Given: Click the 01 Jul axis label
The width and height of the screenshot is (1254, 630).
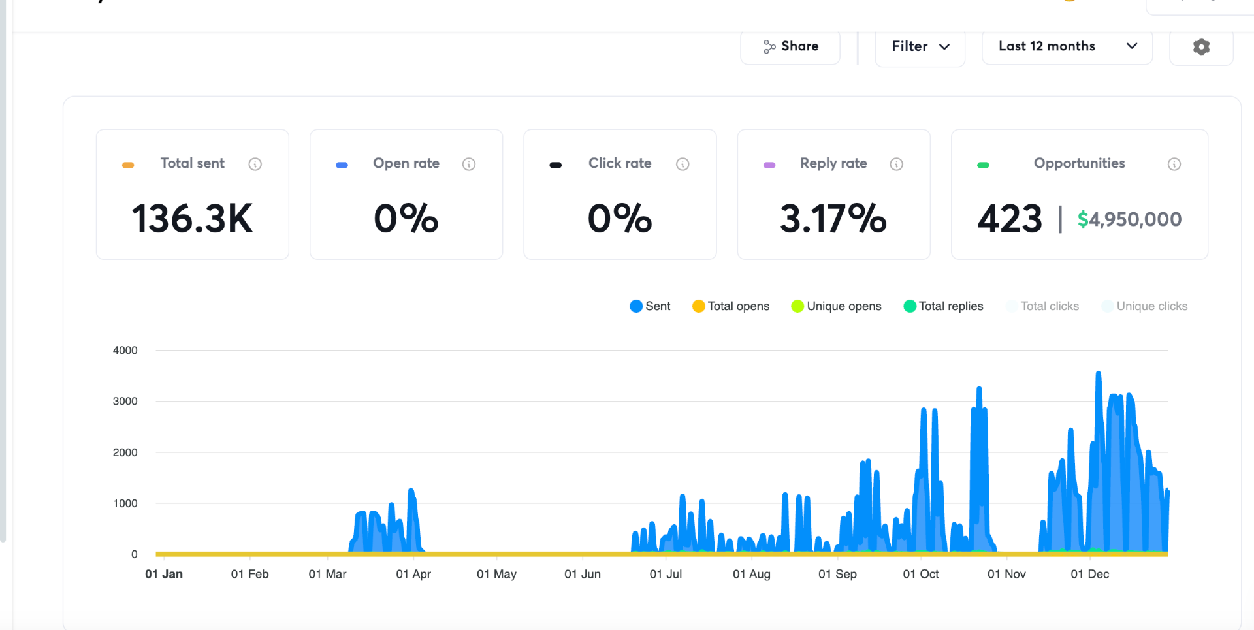Looking at the screenshot, I should (666, 574).
